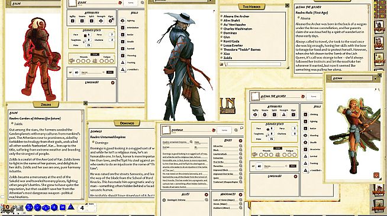Screen dimensions: 387x216
Task: Mark the first wound circle on Aleana's sheet
Action: tap(261, 155)
